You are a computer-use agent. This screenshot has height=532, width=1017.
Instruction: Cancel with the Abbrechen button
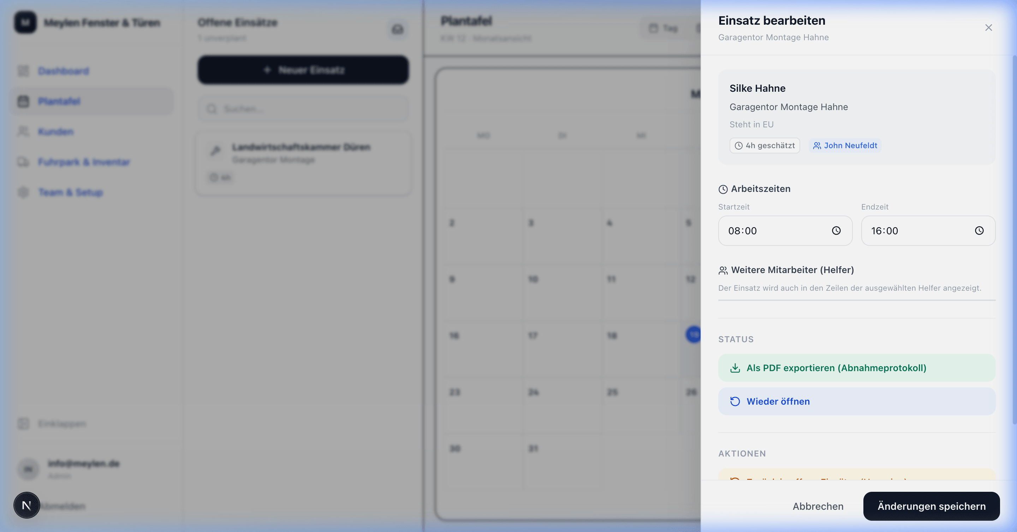tap(817, 506)
